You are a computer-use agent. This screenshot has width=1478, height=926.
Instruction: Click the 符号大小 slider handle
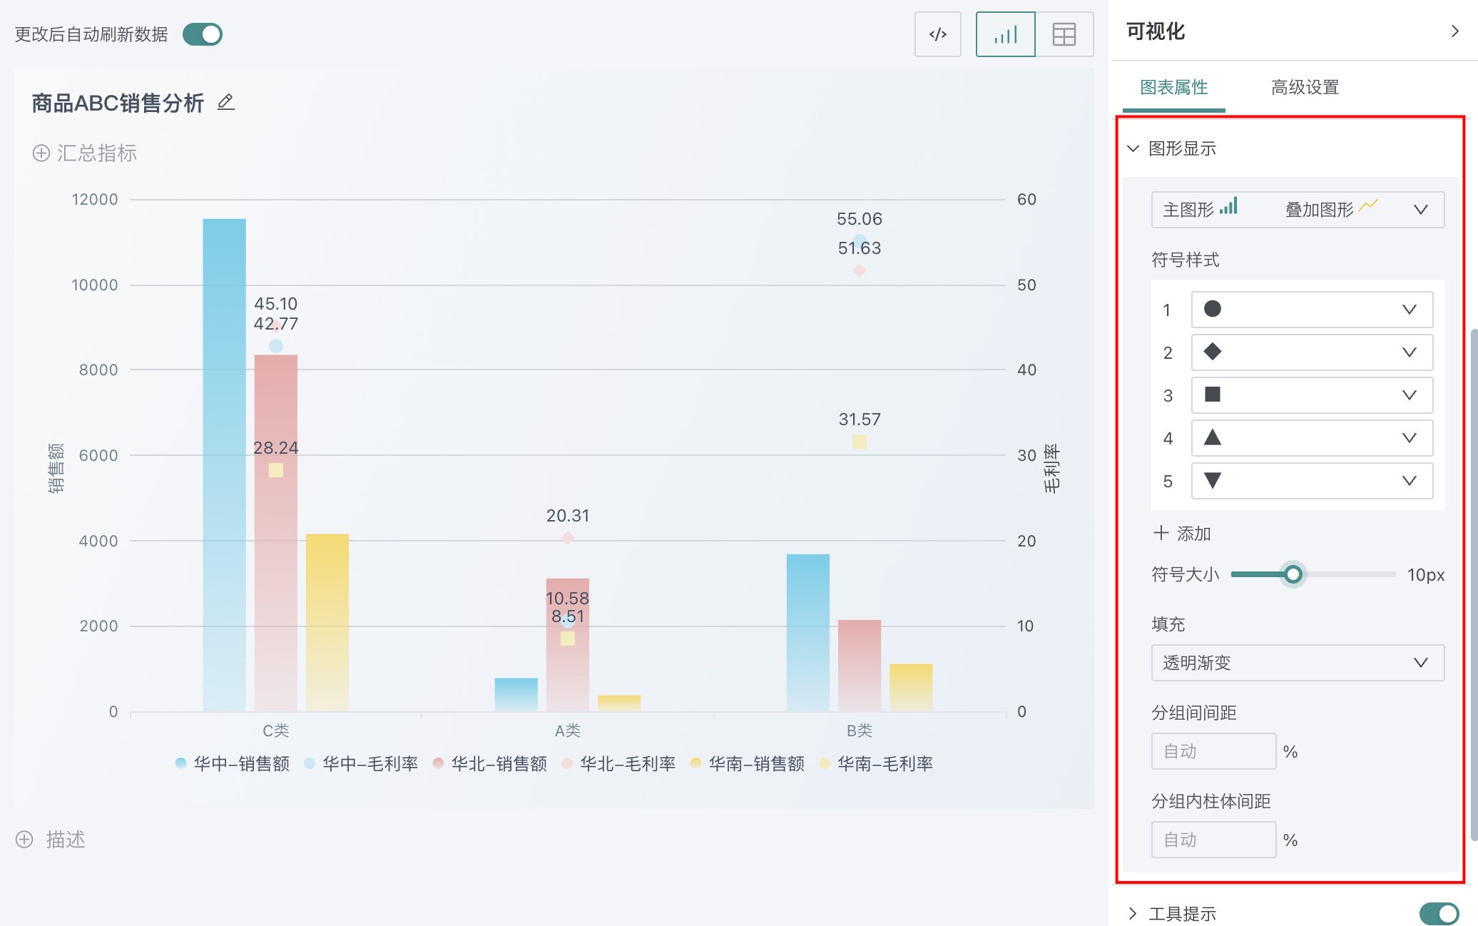pyautogui.click(x=1293, y=574)
